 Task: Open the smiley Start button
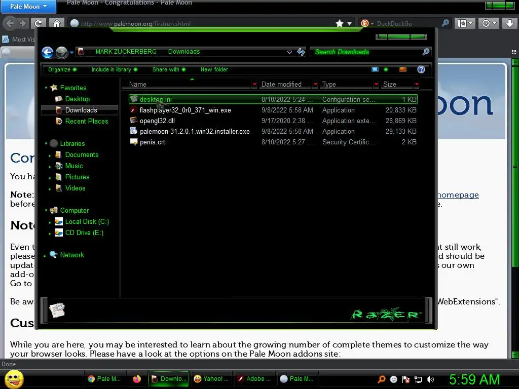click(x=14, y=379)
